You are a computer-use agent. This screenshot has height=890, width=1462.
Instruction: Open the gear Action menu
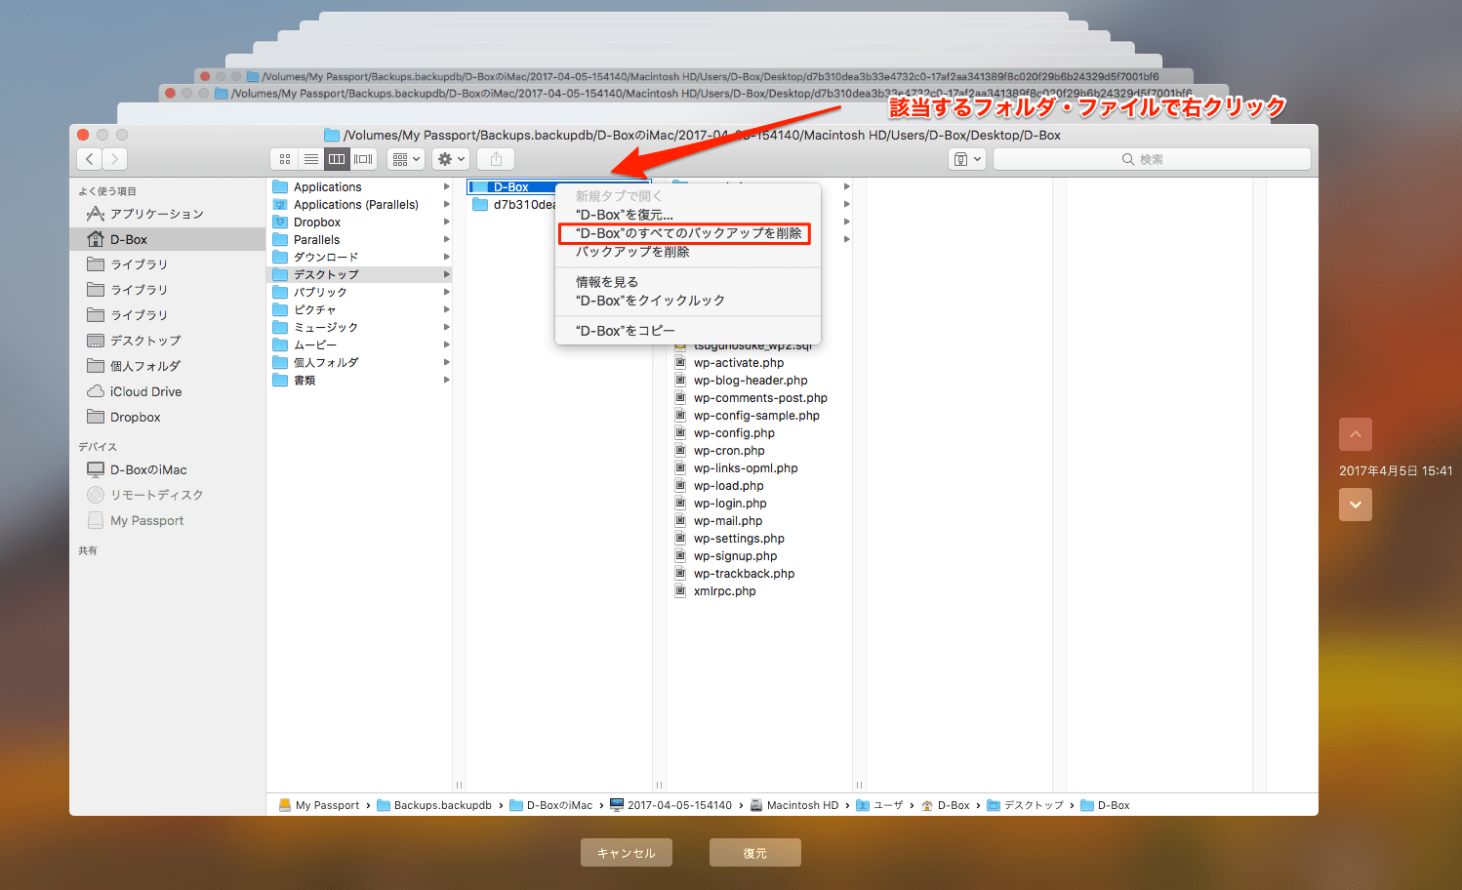[452, 159]
